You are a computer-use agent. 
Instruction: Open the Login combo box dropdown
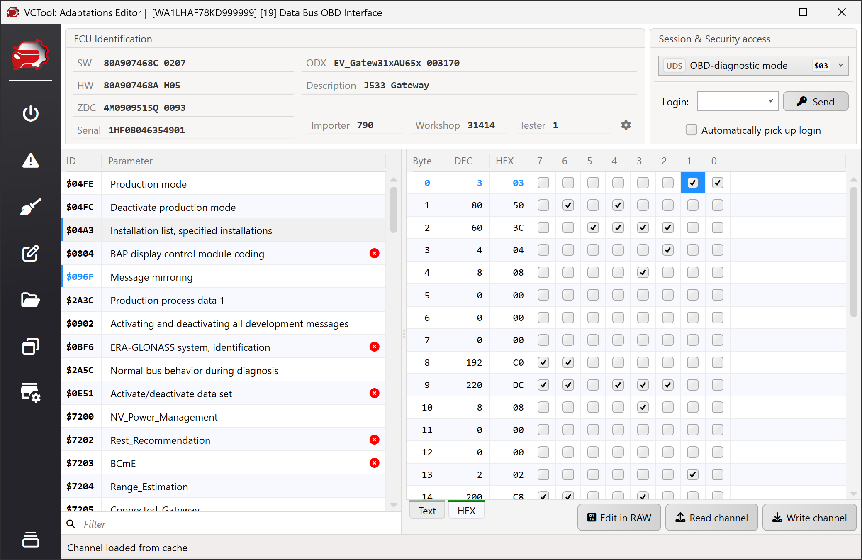(x=770, y=101)
